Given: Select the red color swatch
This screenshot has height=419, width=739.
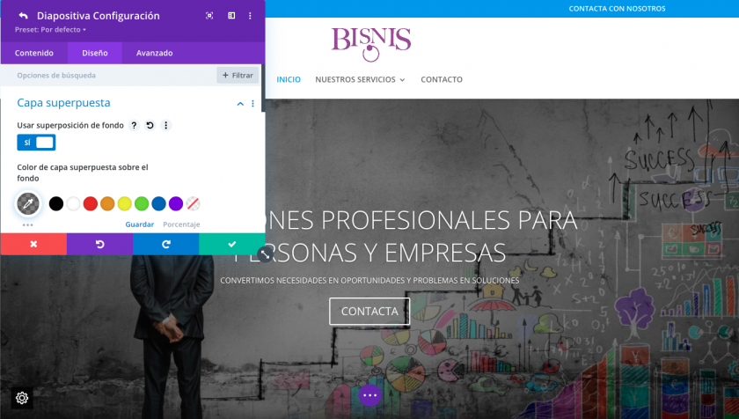Looking at the screenshot, I should pos(90,203).
